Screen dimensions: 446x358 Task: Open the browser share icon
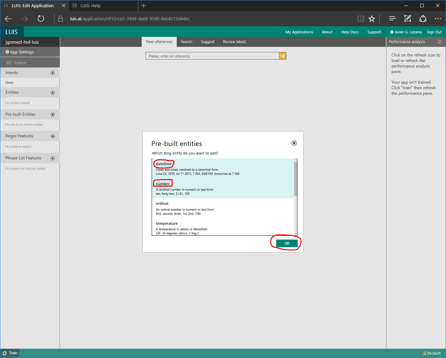tap(423, 19)
